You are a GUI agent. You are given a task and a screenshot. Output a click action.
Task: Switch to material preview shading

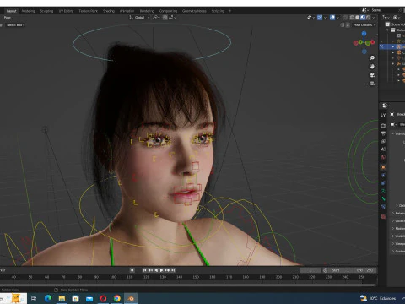click(363, 18)
